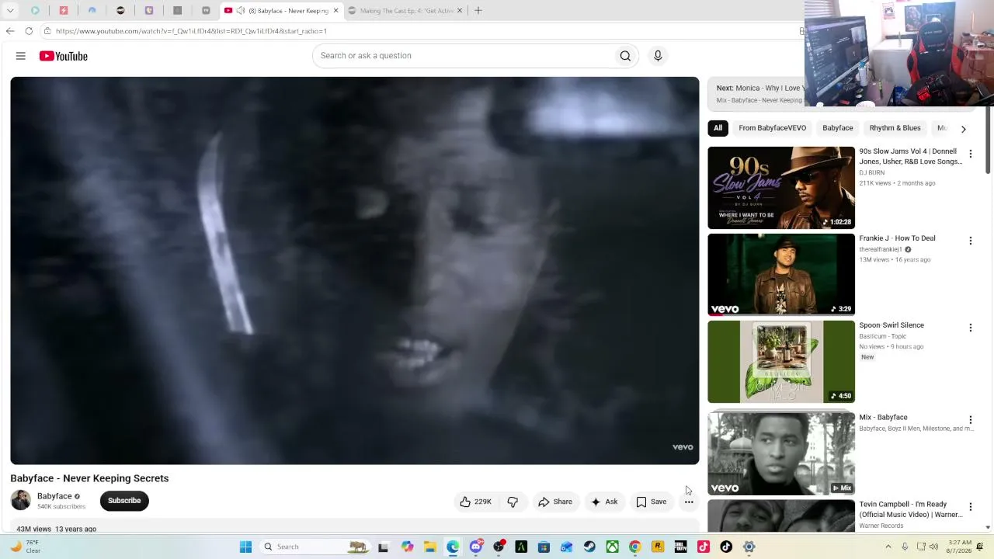994x559 pixels.
Task: Click the Next: Monica queue panel
Action: click(x=756, y=94)
